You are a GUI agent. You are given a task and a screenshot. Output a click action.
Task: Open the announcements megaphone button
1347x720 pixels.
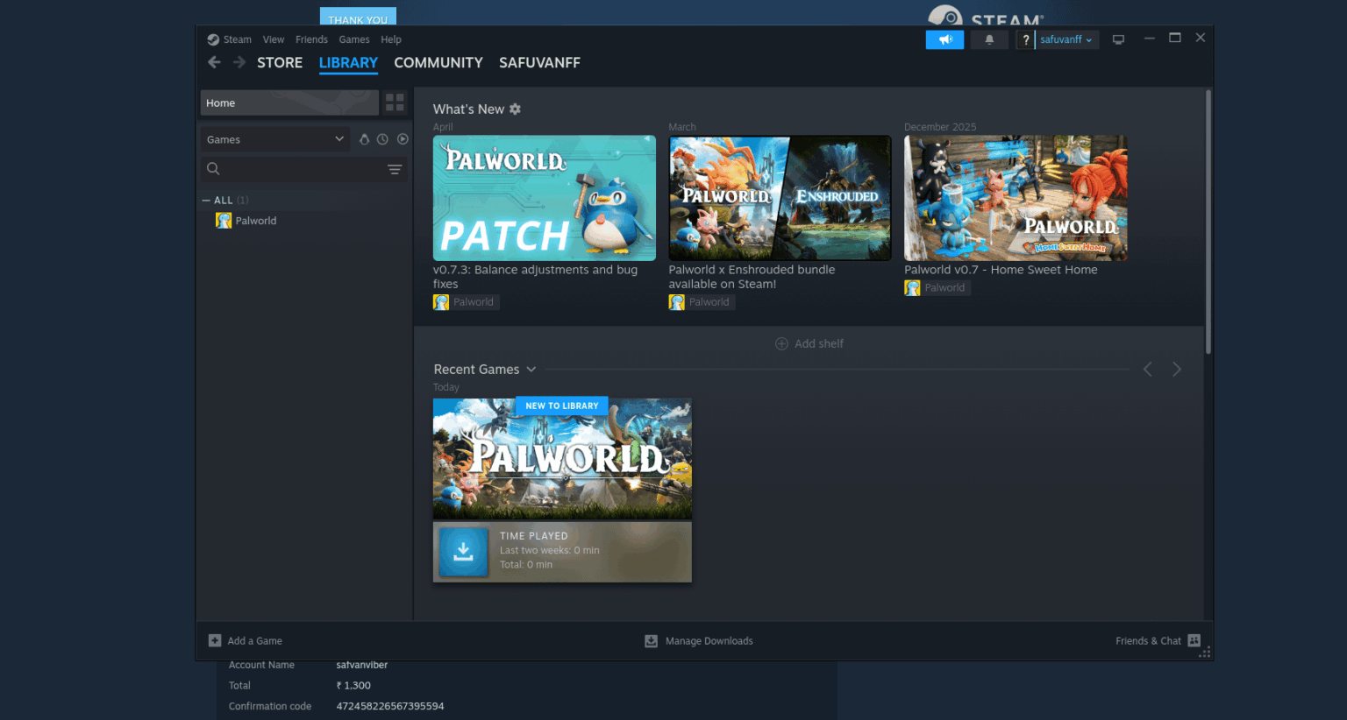(944, 39)
